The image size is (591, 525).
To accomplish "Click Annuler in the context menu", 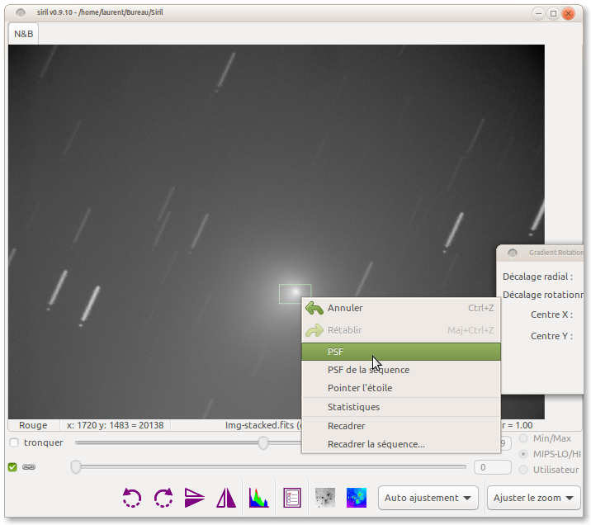I will tap(345, 308).
